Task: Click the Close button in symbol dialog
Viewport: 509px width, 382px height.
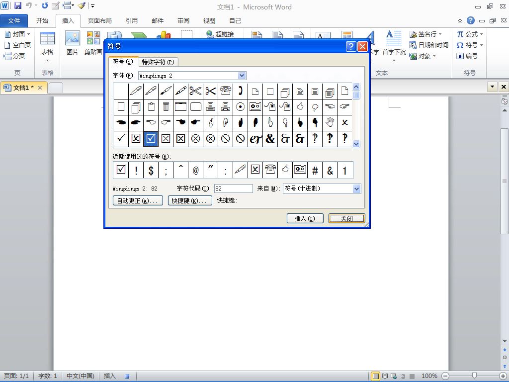Action: [x=346, y=219]
